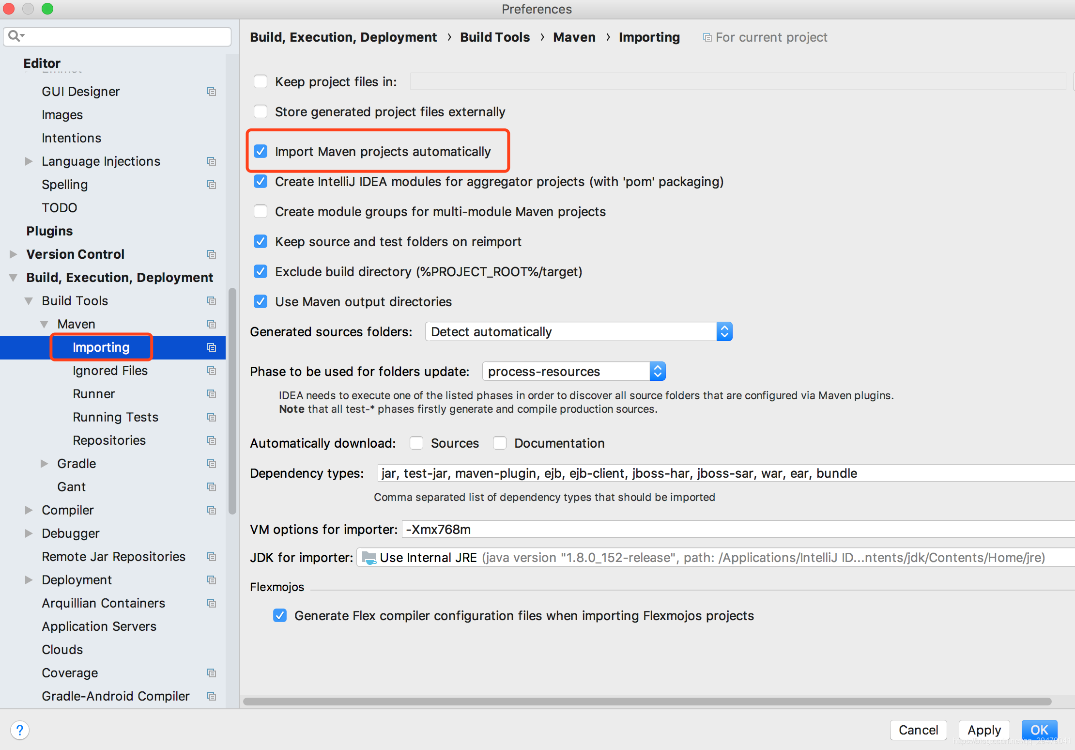
Task: Toggle Import Maven projects automatically checkbox
Action: [x=261, y=151]
